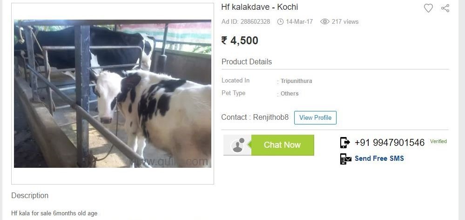Click the clock icon beside the posting date
This screenshot has width=465, height=220.
click(280, 21)
